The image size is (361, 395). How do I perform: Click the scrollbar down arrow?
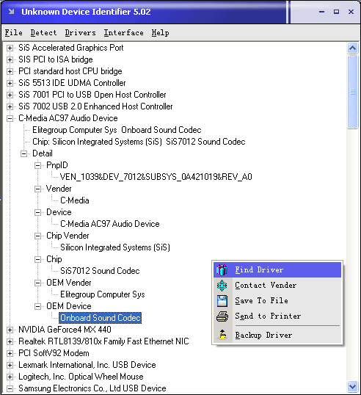coord(352,386)
